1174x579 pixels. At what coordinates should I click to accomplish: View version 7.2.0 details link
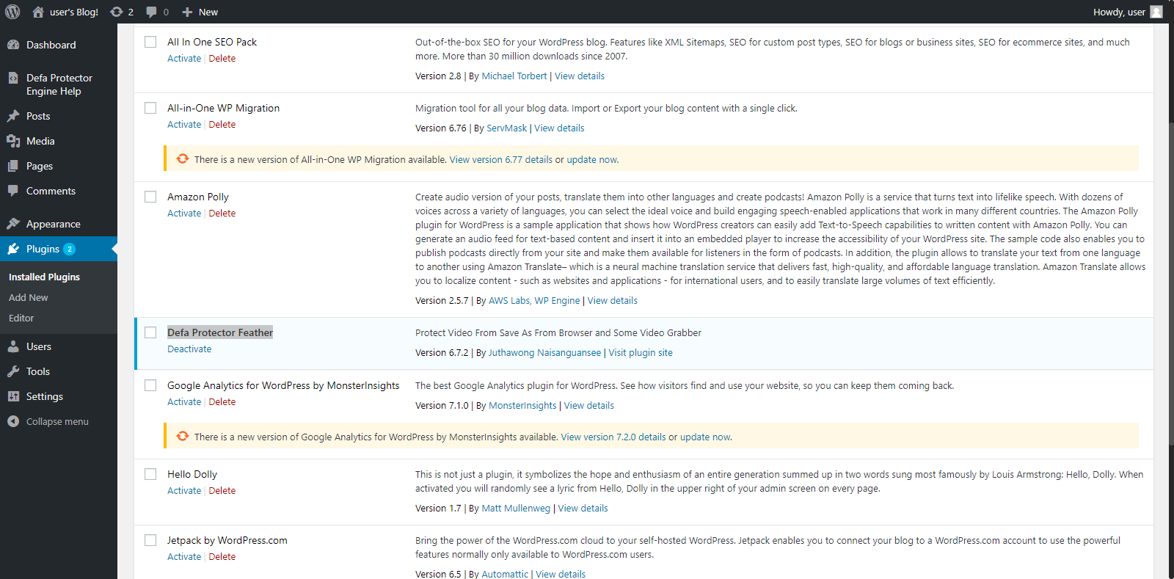pos(613,437)
